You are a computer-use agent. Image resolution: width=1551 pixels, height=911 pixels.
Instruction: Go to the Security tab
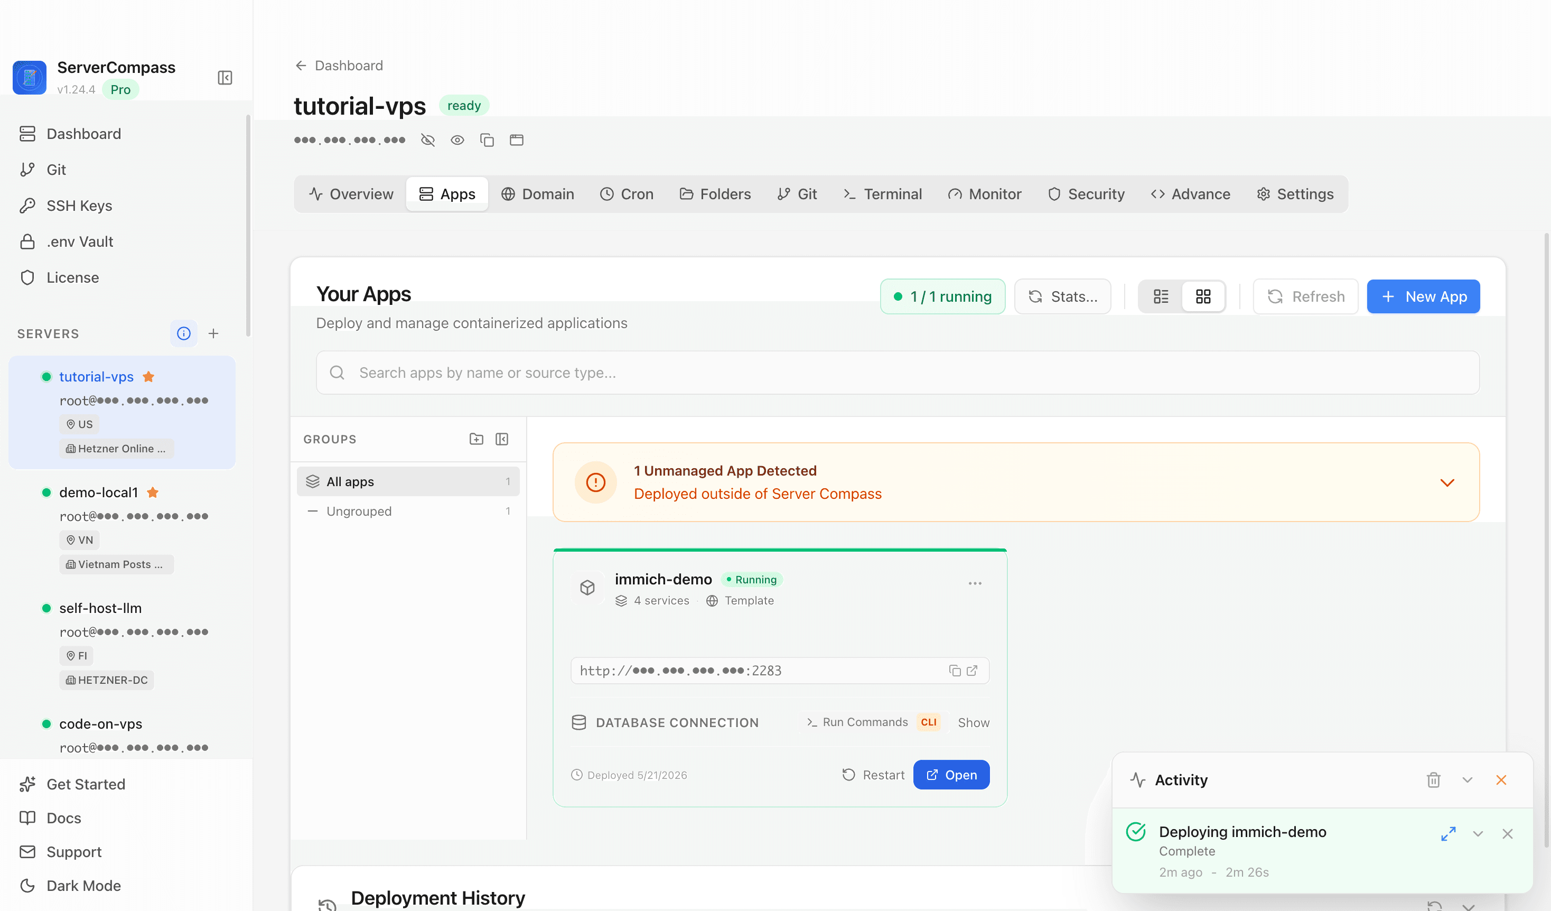point(1086,194)
